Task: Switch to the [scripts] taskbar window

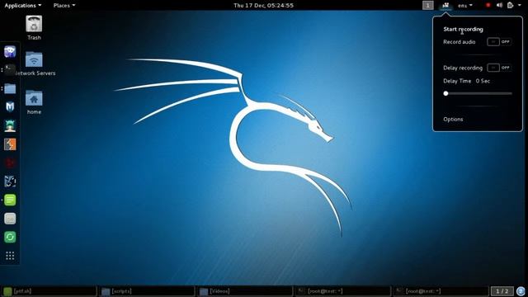Action: [147, 291]
